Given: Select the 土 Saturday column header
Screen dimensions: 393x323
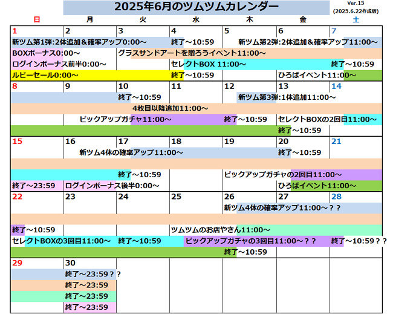Looking at the screenshot, I should point(355,19).
